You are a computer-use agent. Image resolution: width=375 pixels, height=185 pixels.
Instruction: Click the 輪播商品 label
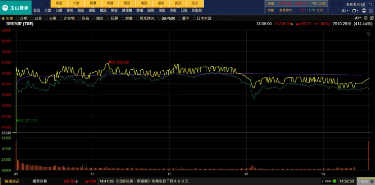click(x=12, y=181)
